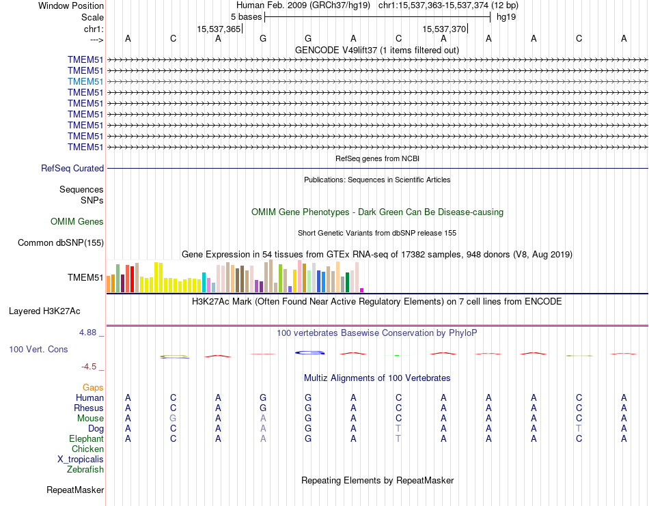
Task: Click the 15,537,370 coordinate marker
Action: [444, 29]
